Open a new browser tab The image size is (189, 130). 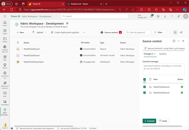pos(106,4)
